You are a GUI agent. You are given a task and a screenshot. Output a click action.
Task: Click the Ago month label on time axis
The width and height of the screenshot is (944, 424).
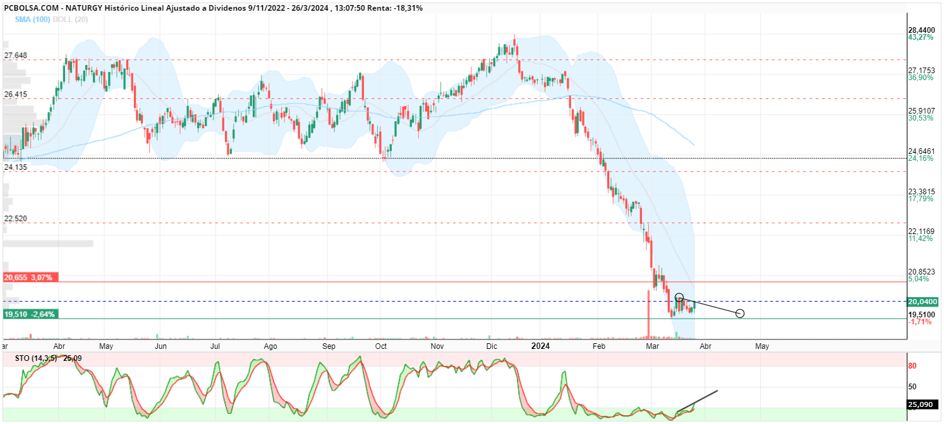tap(270, 346)
